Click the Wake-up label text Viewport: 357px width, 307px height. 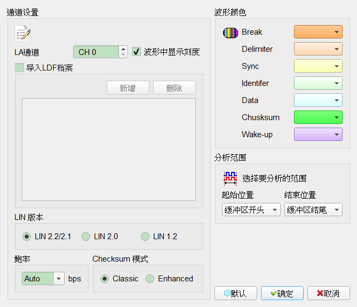(x=257, y=135)
